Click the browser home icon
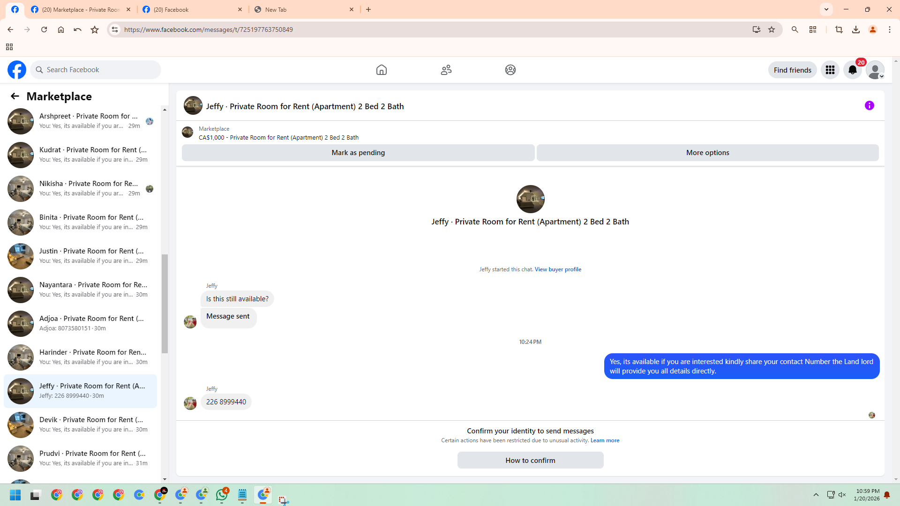 click(x=61, y=30)
